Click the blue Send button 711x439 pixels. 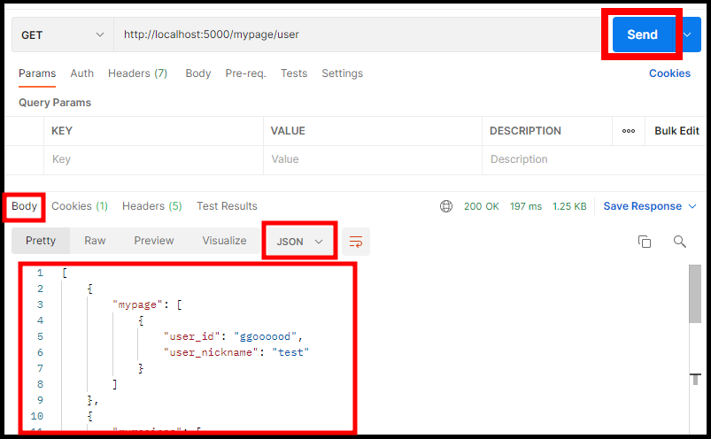tap(642, 35)
